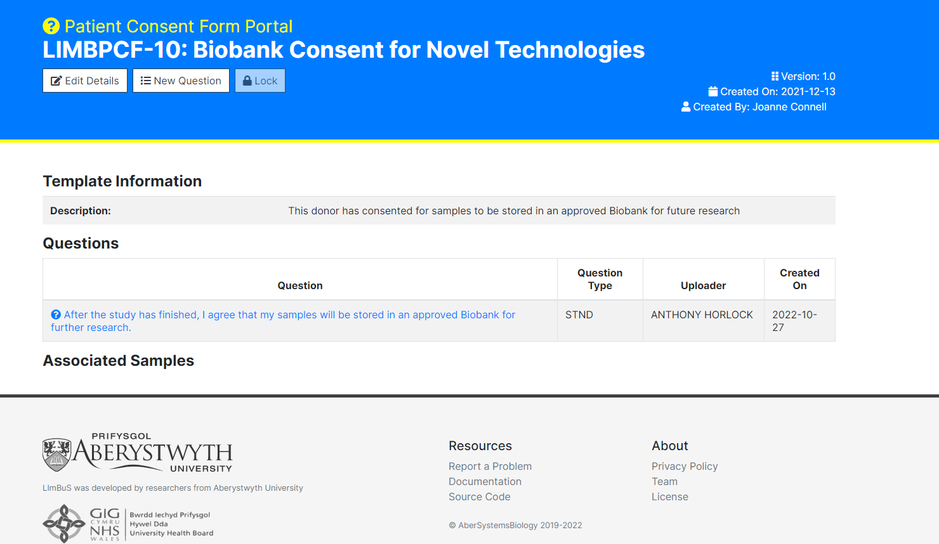This screenshot has width=939, height=544.
Task: Click the help icon next to the Biobank question
Action: (56, 314)
